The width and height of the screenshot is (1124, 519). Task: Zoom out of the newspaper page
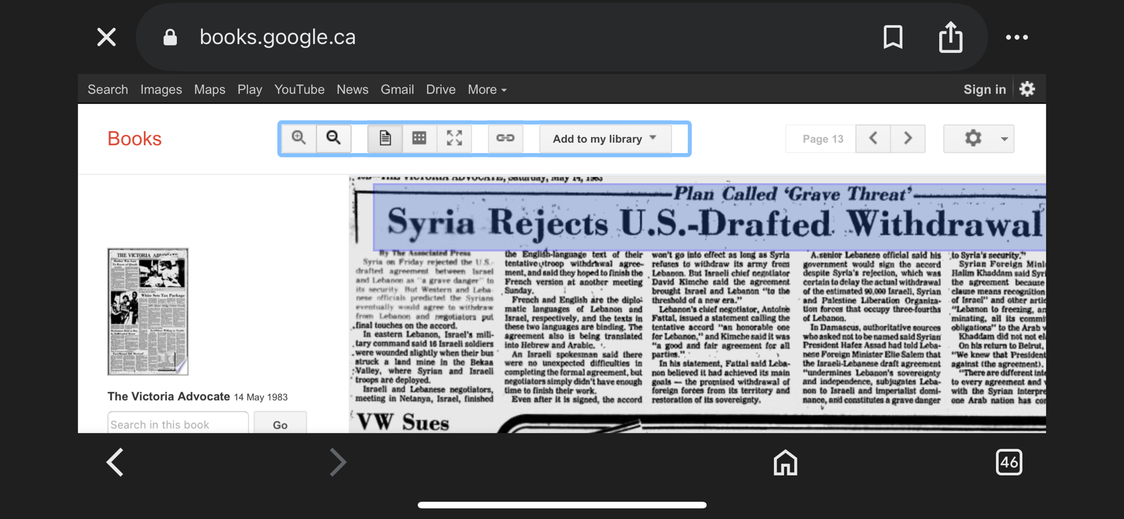pos(334,138)
